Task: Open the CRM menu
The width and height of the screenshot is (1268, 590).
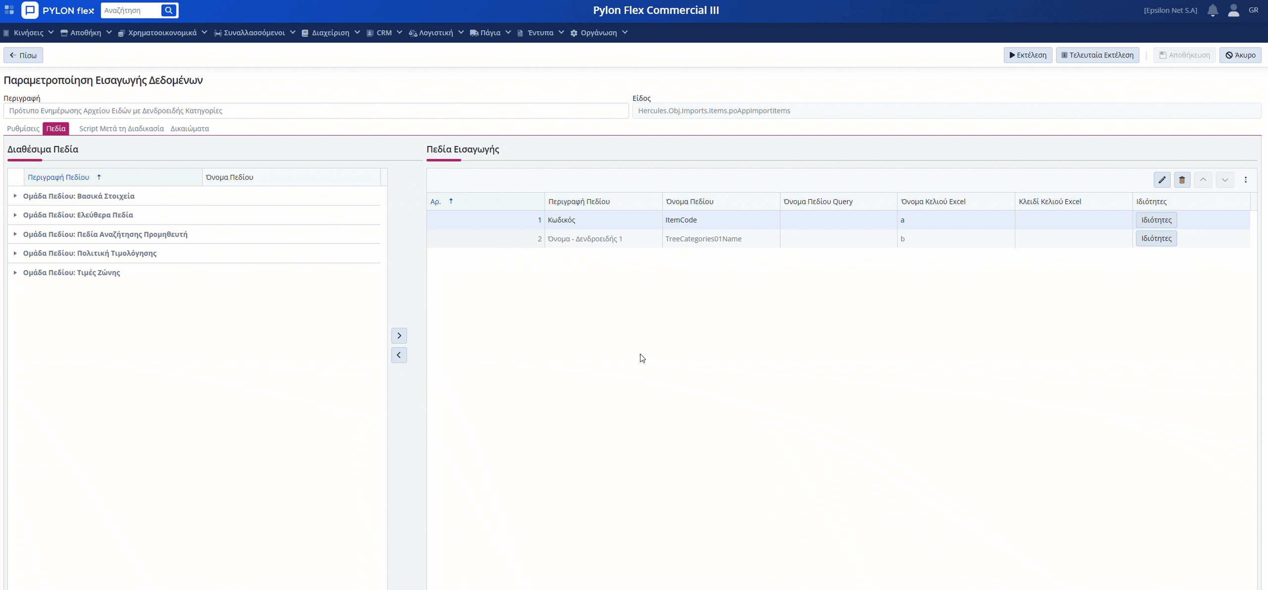Action: point(384,33)
